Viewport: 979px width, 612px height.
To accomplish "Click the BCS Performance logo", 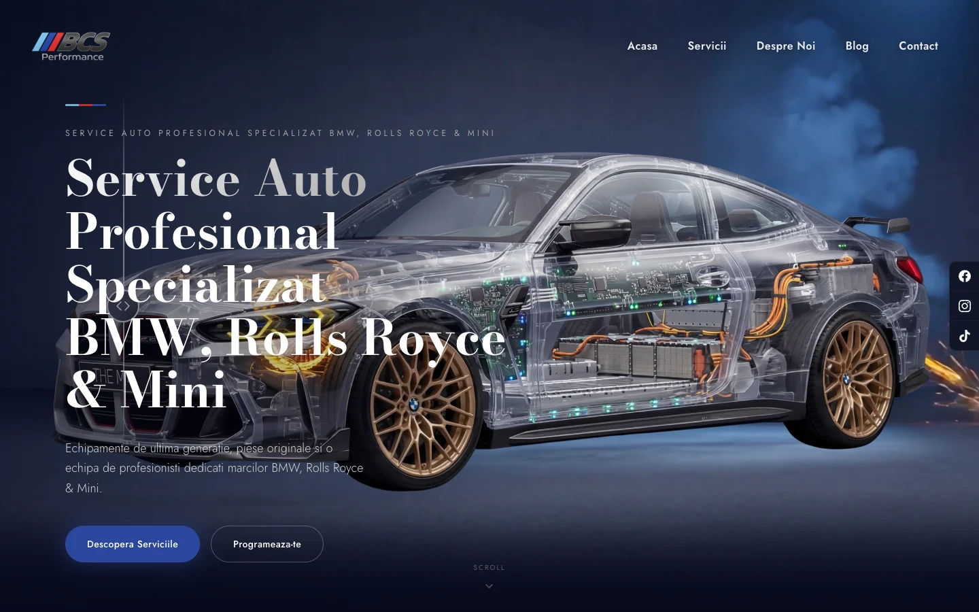I will [71, 46].
